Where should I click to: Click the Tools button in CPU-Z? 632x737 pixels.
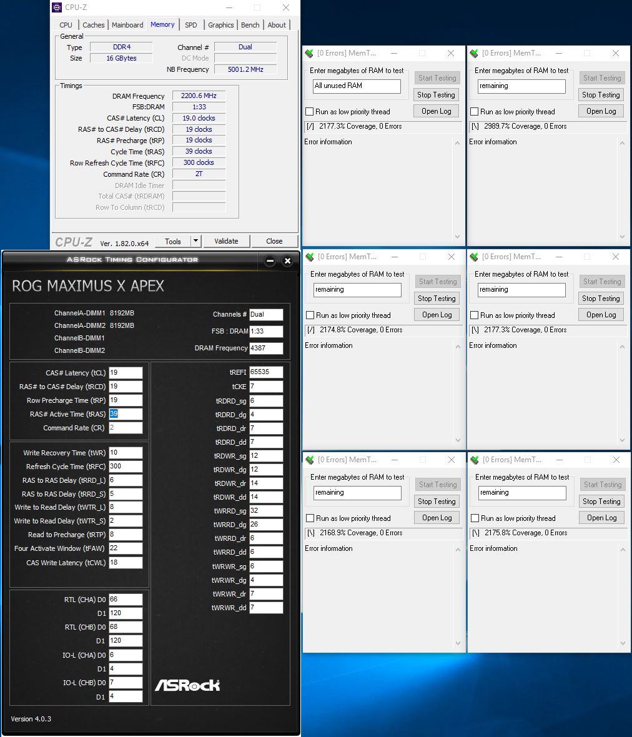173,241
